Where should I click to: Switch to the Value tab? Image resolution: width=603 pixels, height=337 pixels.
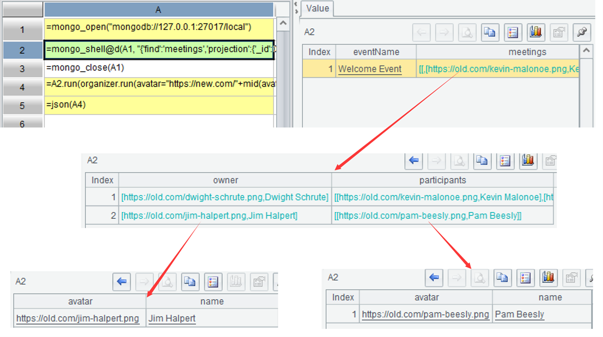pos(317,9)
